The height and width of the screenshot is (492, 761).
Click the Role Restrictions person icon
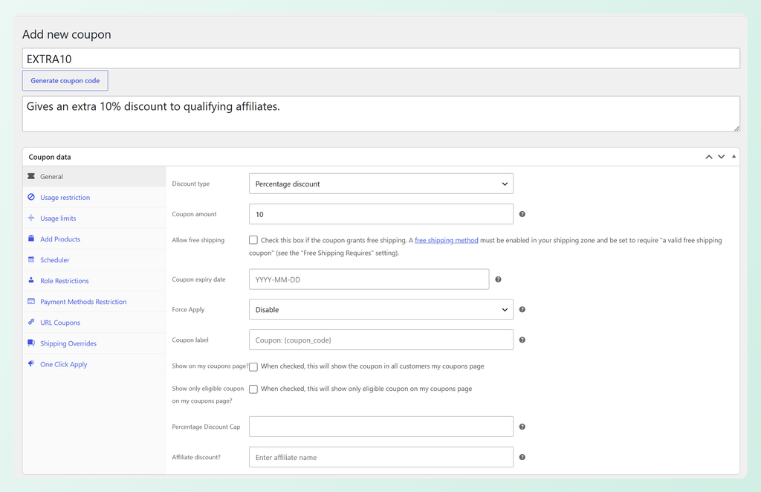click(x=31, y=280)
